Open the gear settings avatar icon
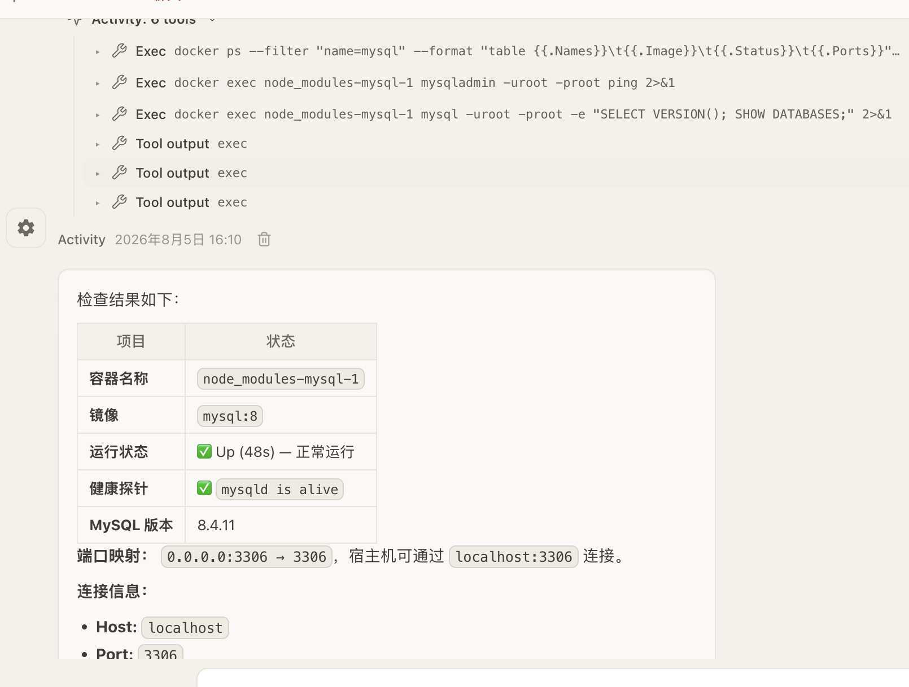 click(26, 228)
